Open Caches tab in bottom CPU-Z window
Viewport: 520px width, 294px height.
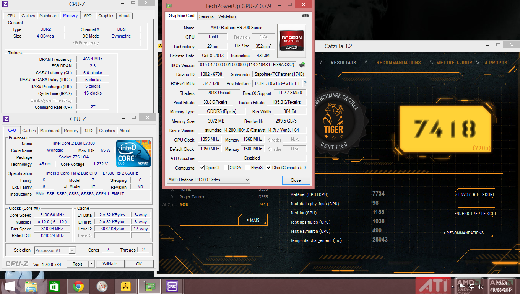(29, 131)
